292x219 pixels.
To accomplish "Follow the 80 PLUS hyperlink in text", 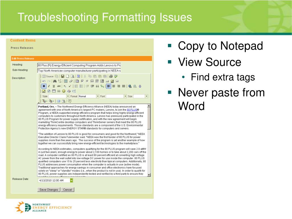I will pyautogui.click(x=132, y=110).
